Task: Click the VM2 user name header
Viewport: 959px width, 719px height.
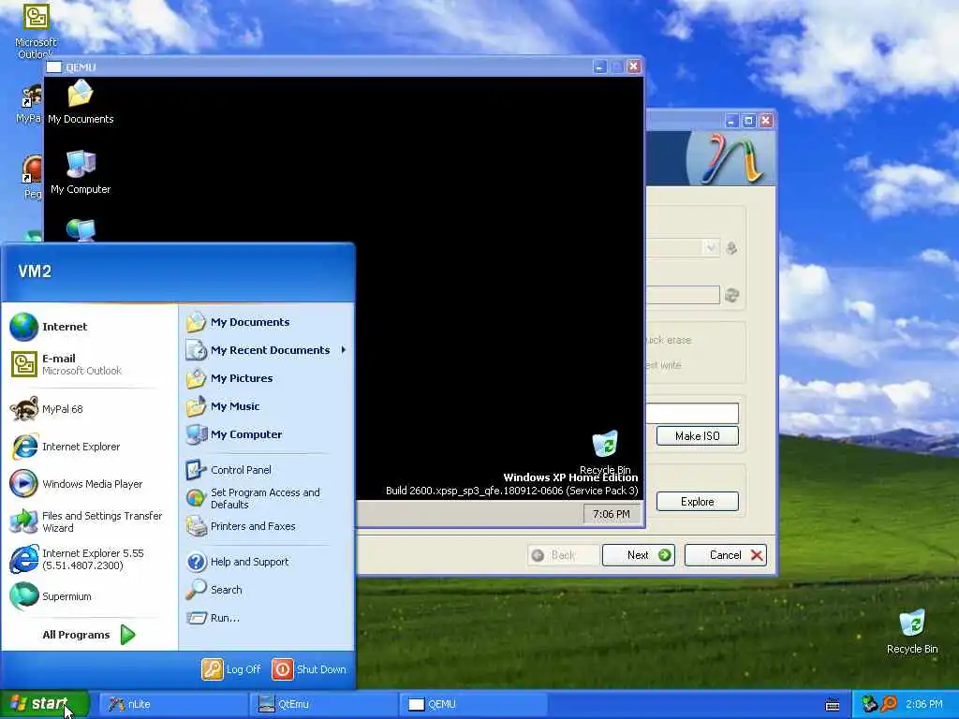Action: (x=35, y=271)
